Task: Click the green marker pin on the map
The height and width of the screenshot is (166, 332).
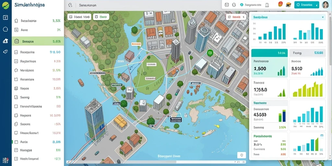Action: (x=210, y=53)
